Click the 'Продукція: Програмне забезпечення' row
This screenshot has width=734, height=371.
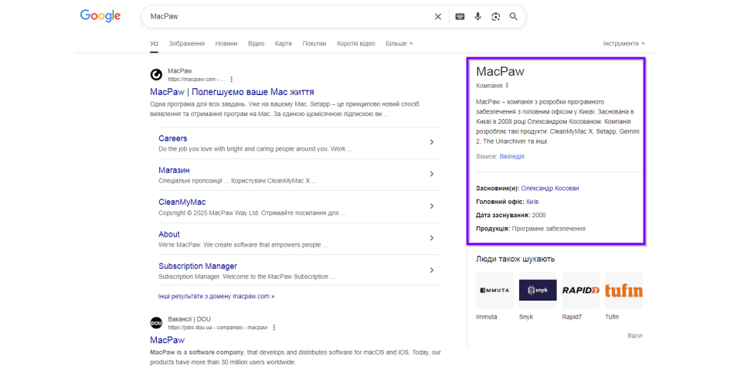[531, 229]
